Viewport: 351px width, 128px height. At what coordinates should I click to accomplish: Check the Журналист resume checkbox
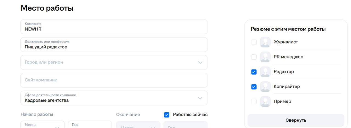(x=254, y=42)
